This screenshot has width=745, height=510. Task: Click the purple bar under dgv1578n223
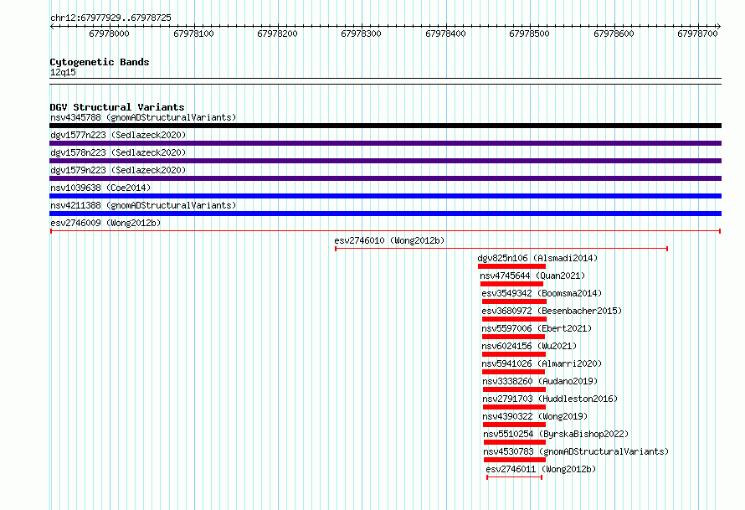pos(385,161)
